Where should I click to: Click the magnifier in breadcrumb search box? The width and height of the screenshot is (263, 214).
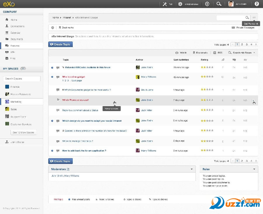click(247, 18)
